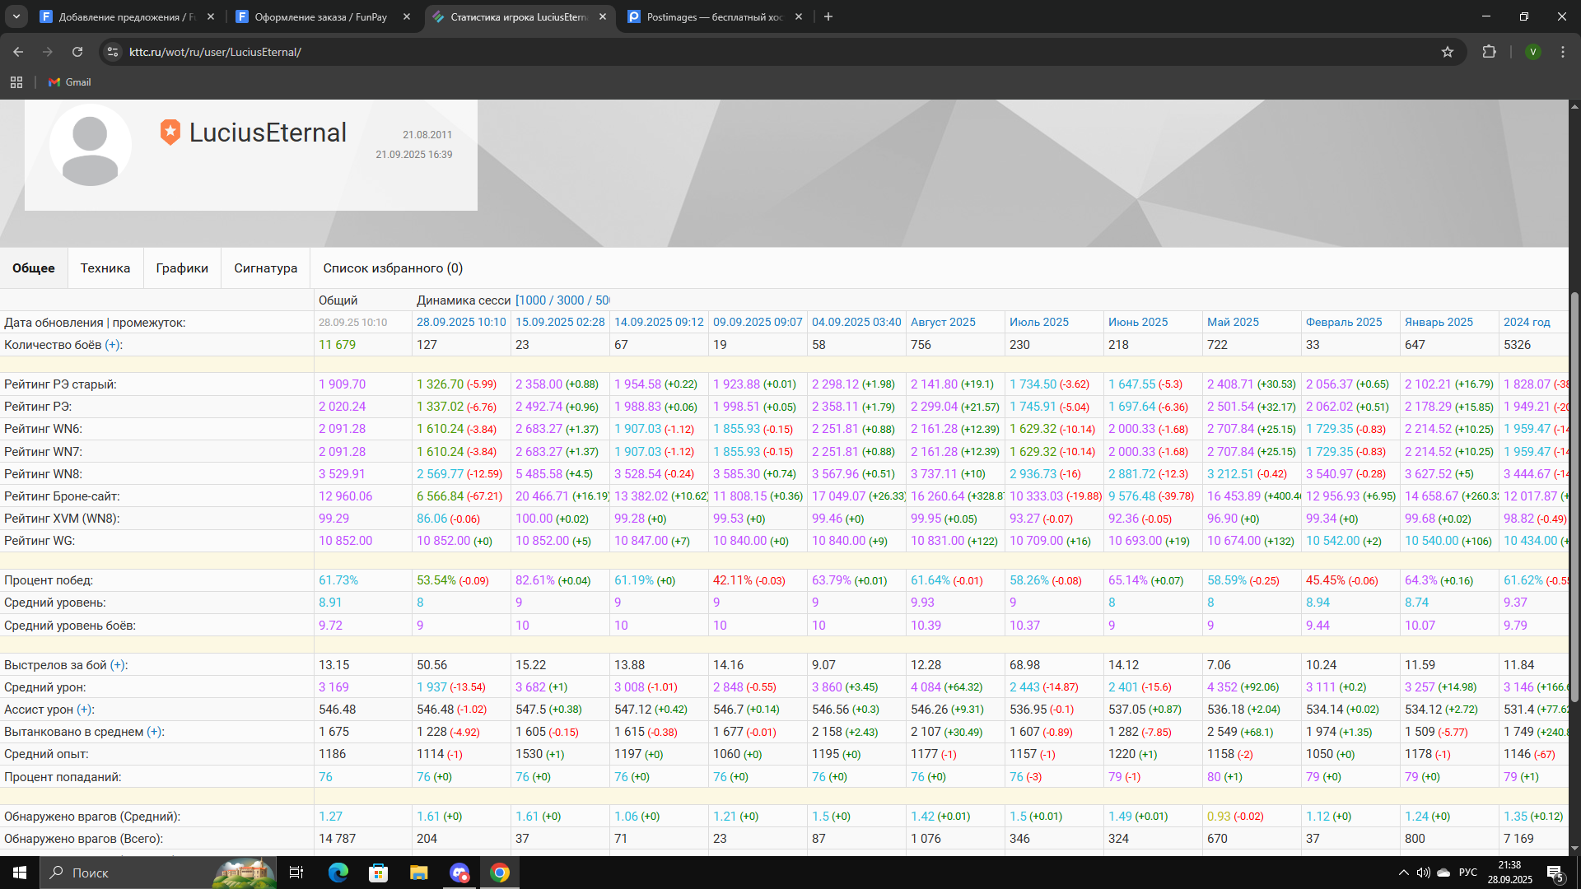Viewport: 1581px width, 889px height.
Task: Click the page vertical scrollbar thumb
Action: click(x=1574, y=494)
